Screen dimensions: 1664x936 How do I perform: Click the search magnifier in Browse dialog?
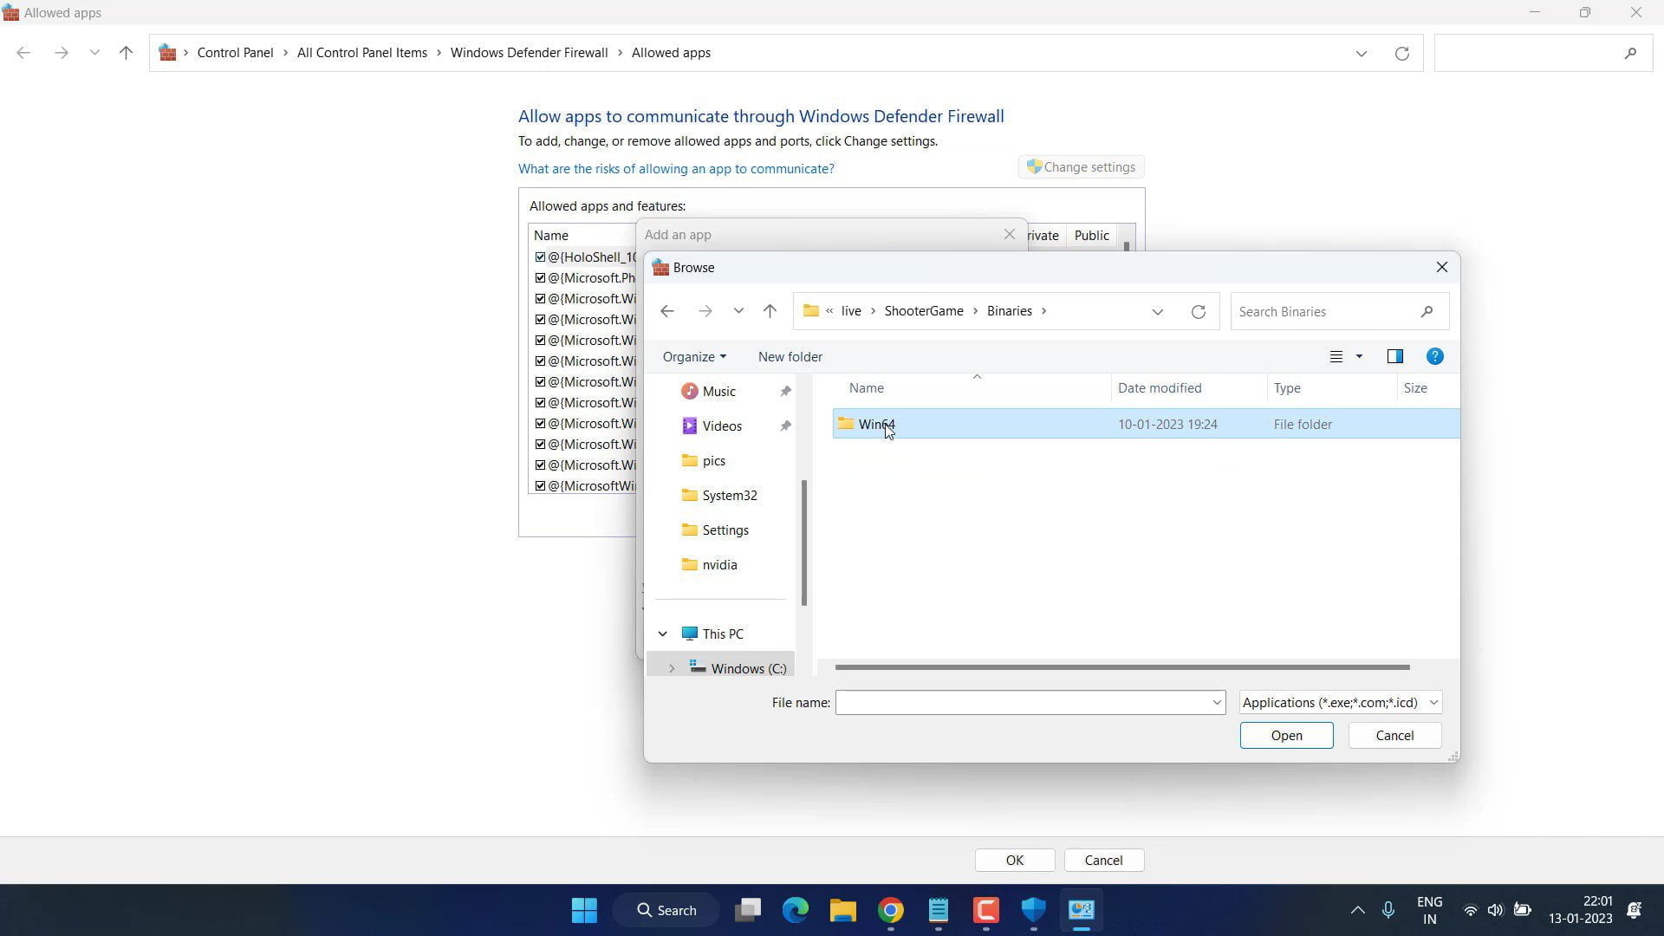tap(1427, 312)
